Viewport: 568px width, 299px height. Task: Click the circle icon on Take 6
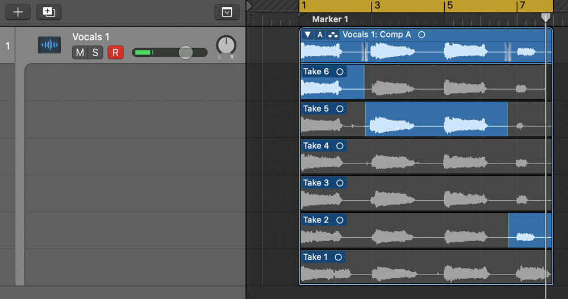click(340, 71)
